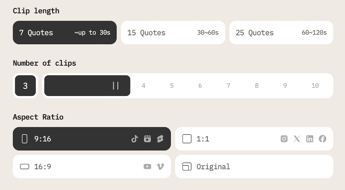The image size is (345, 190).
Task: Click the Vimeo icon
Action: 160,167
